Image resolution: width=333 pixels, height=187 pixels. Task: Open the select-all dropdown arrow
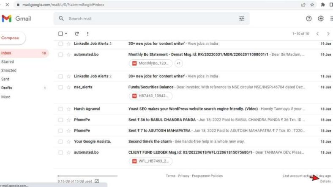66,34
